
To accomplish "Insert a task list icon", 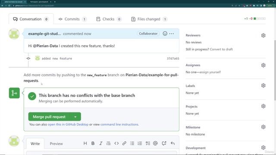I will [148, 143].
